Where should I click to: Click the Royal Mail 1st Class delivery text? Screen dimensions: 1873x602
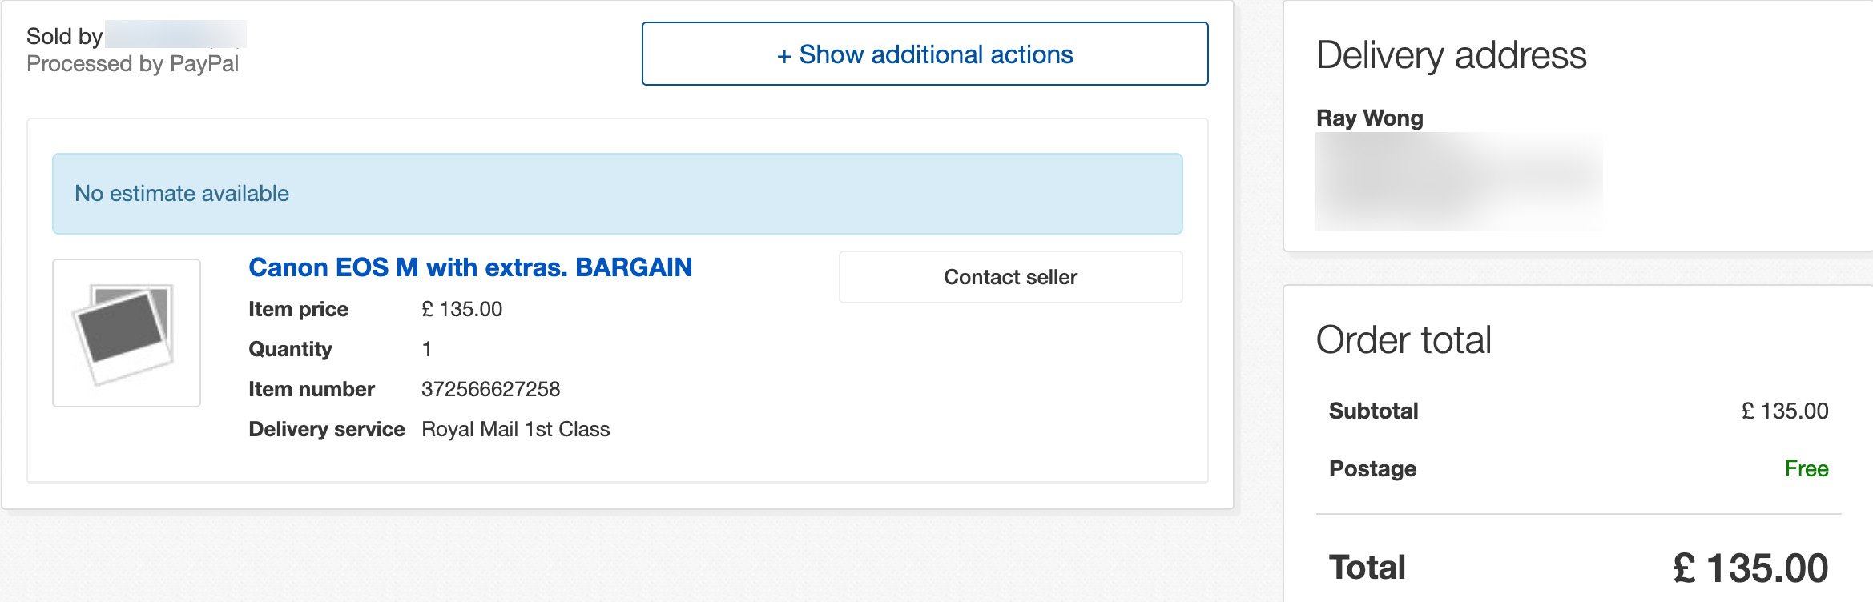coord(515,429)
